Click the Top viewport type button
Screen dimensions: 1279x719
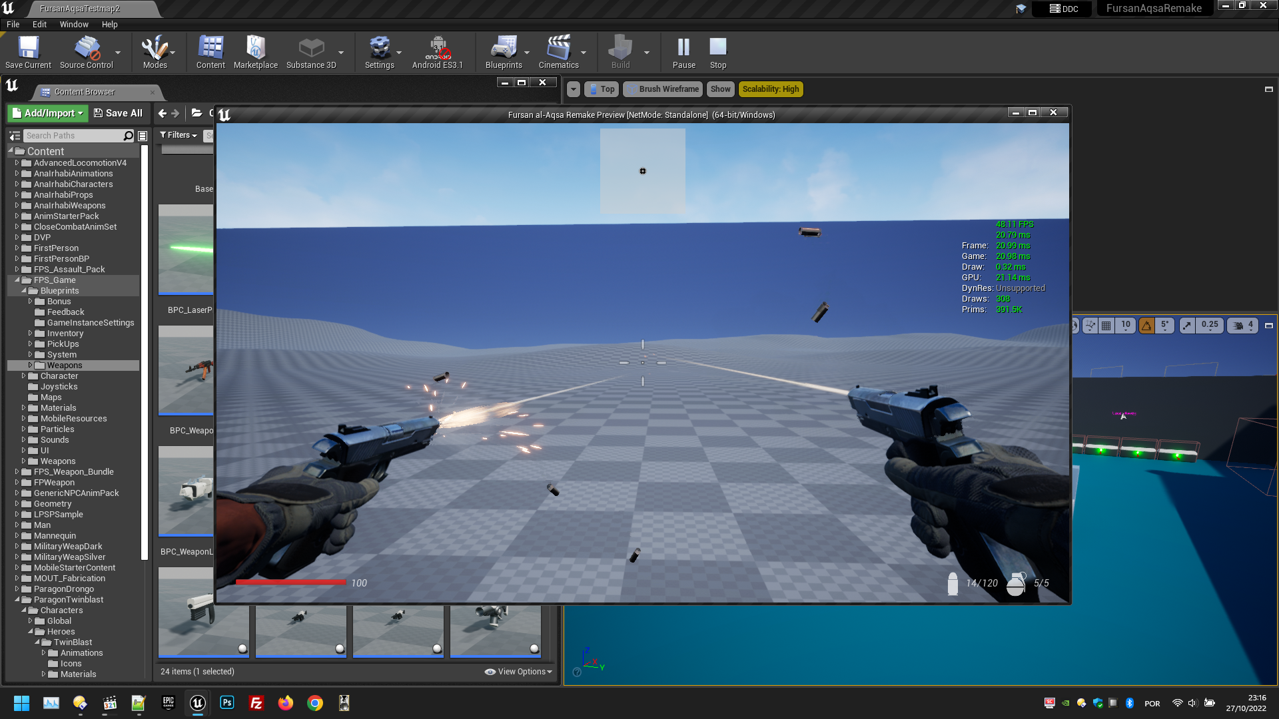point(602,89)
